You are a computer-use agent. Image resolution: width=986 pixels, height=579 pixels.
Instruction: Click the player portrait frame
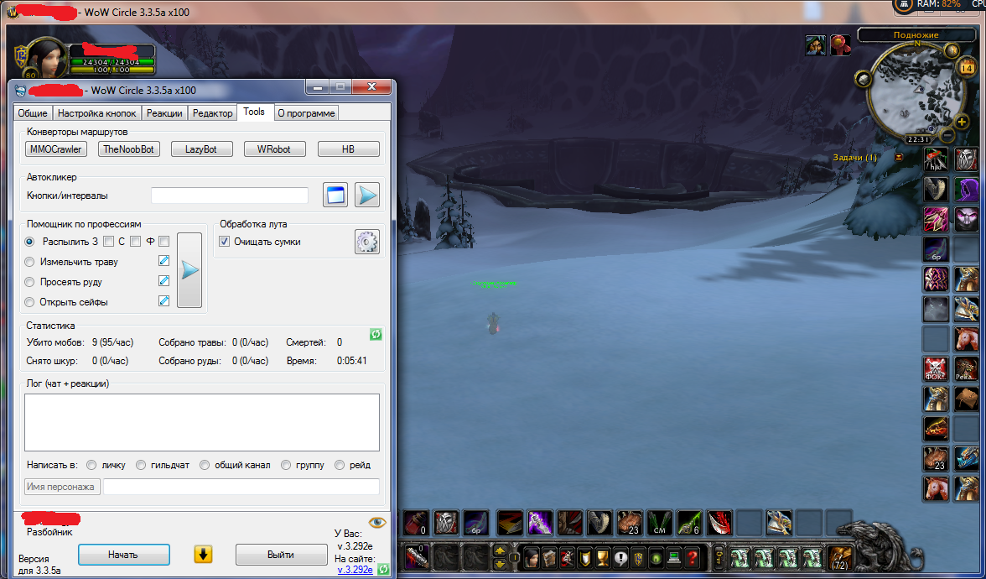click(46, 58)
